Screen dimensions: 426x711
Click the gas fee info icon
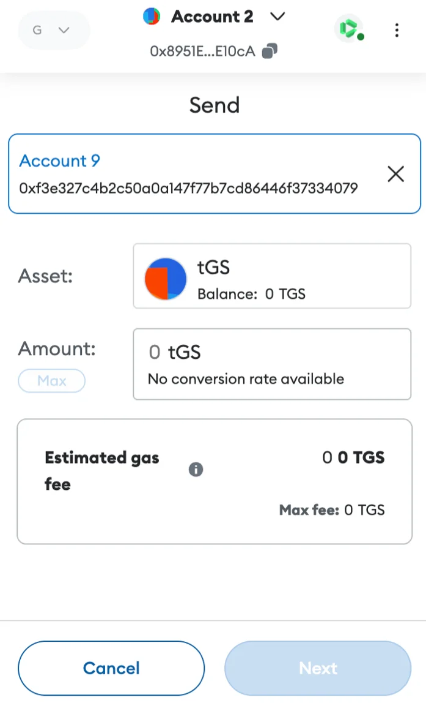[196, 469]
